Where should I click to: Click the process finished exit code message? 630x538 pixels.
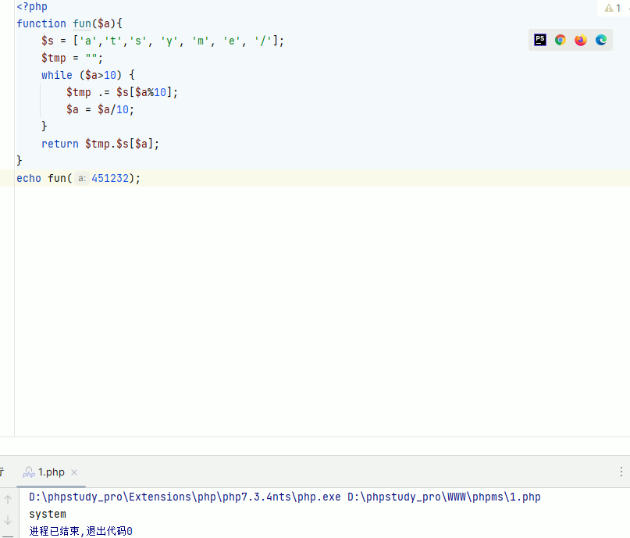(80, 531)
